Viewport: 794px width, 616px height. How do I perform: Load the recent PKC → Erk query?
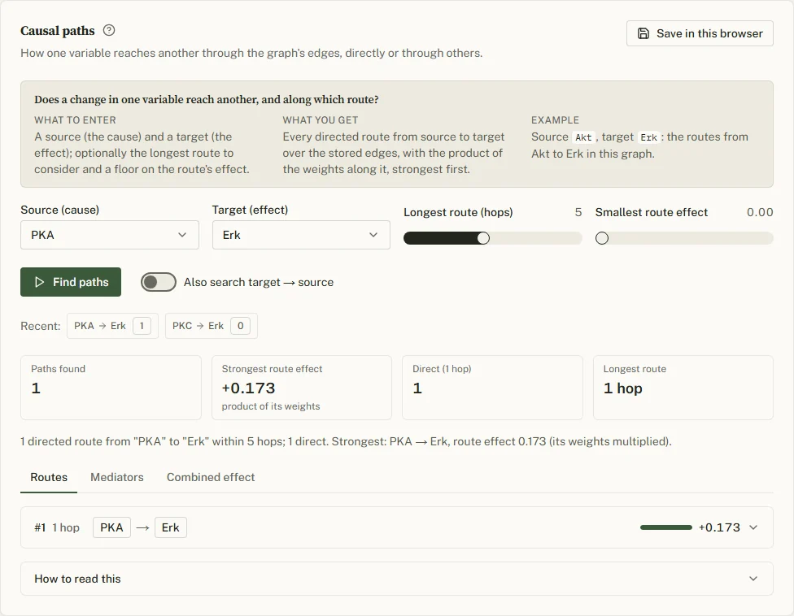212,326
